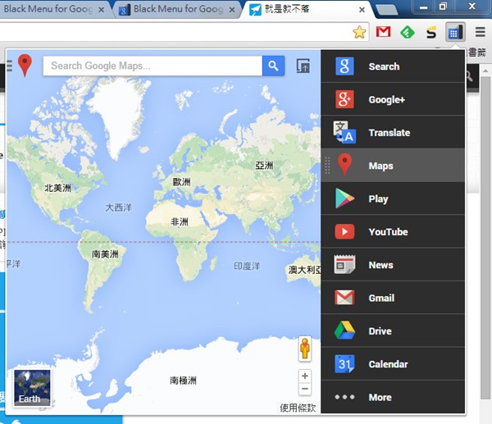Open the Chrome hamburger menu
Image resolution: width=492 pixels, height=424 pixels.
pos(480,32)
